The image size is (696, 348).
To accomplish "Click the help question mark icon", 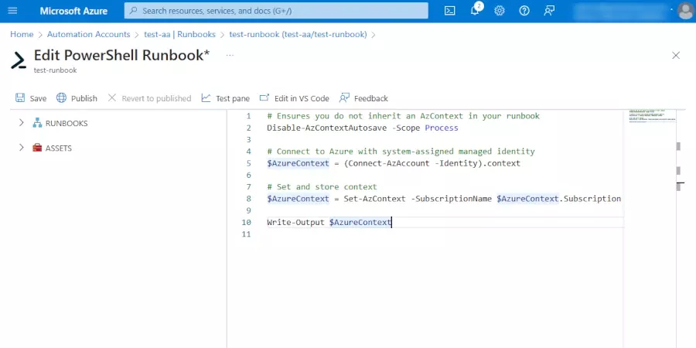I will point(524,11).
